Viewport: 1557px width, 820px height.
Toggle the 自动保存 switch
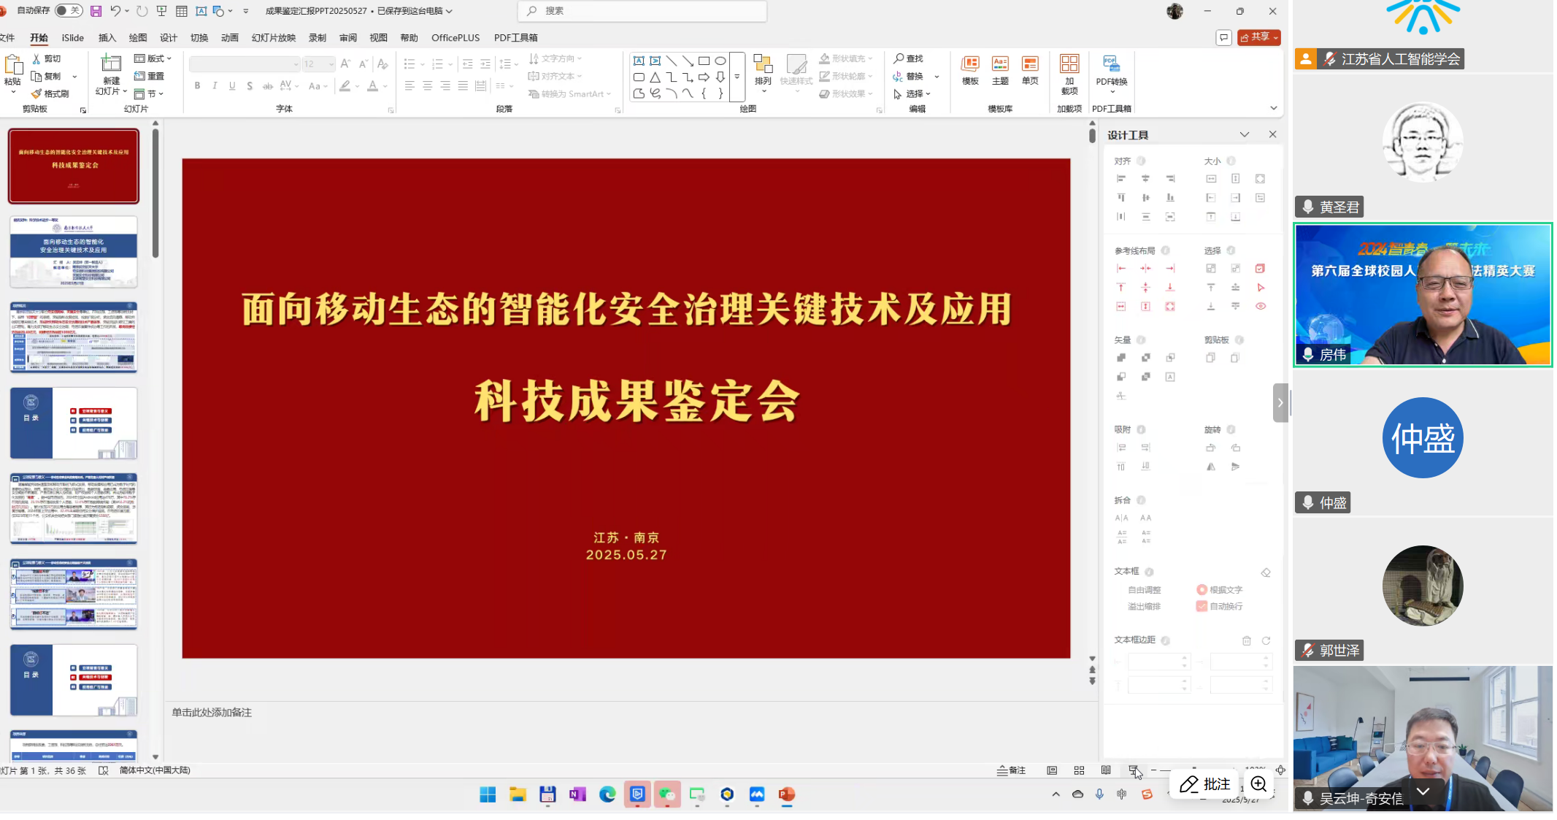click(68, 11)
